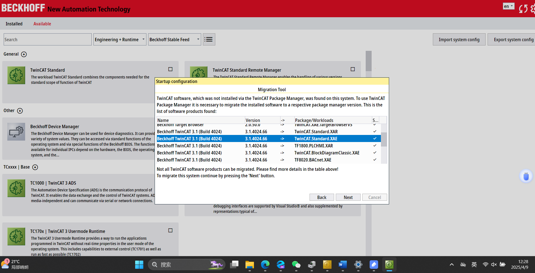Click the main page vertical scrollbar thumb
This screenshot has height=273, width=535.
tap(369, 61)
